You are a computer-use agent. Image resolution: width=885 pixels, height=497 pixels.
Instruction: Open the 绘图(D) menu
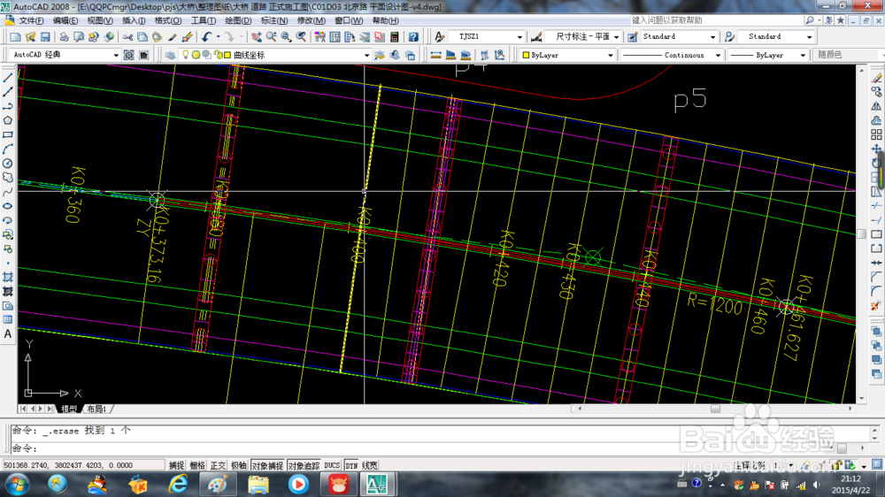238,20
